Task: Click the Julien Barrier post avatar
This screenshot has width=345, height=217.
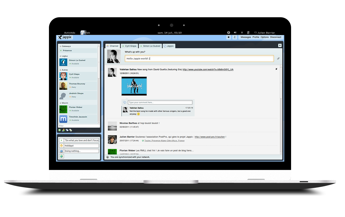Action: pos(112,140)
